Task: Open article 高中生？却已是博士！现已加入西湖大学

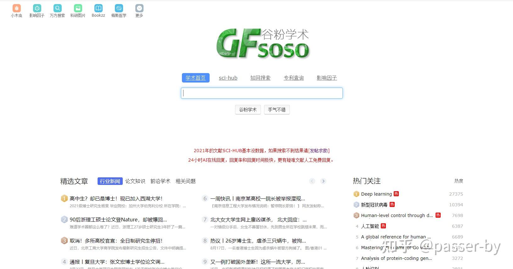Action: pyautogui.click(x=116, y=198)
